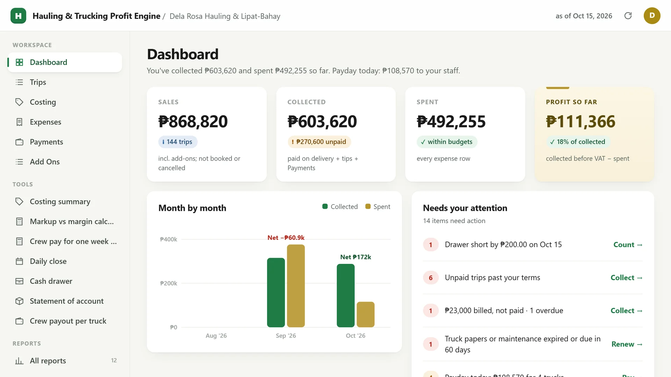The width and height of the screenshot is (671, 377).
Task: Go to Expenses section
Action: [x=65, y=122]
